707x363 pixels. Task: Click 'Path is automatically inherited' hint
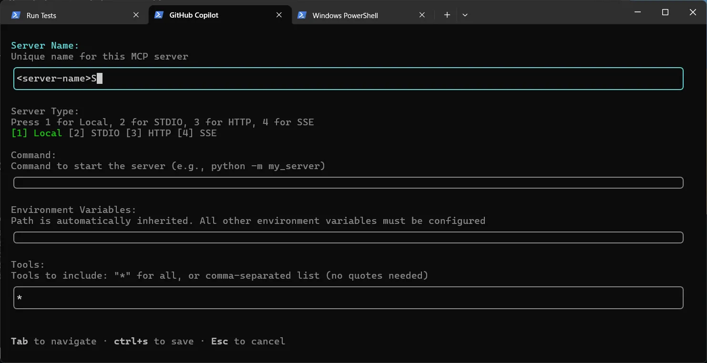pyautogui.click(x=248, y=221)
